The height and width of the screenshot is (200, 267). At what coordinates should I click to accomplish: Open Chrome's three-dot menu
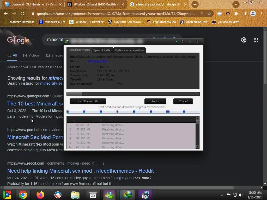coord(261,14)
